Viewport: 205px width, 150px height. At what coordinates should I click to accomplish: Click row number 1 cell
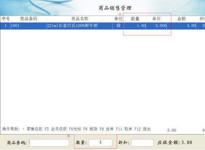coord(5,26)
